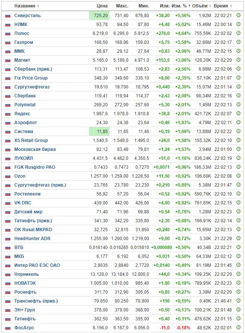The width and height of the screenshot is (245, 333).
Task: Sort table by Название column
Action: pos(27,6)
